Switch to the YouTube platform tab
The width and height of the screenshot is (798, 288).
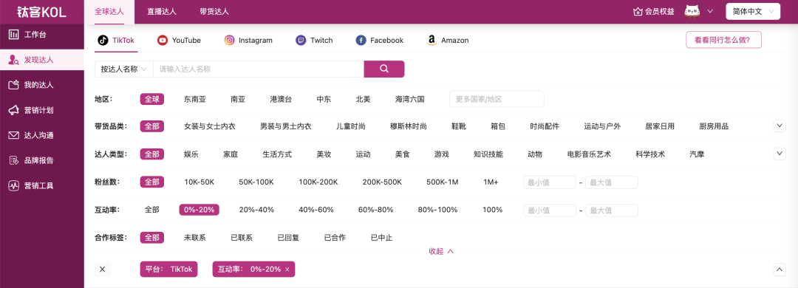coord(179,40)
